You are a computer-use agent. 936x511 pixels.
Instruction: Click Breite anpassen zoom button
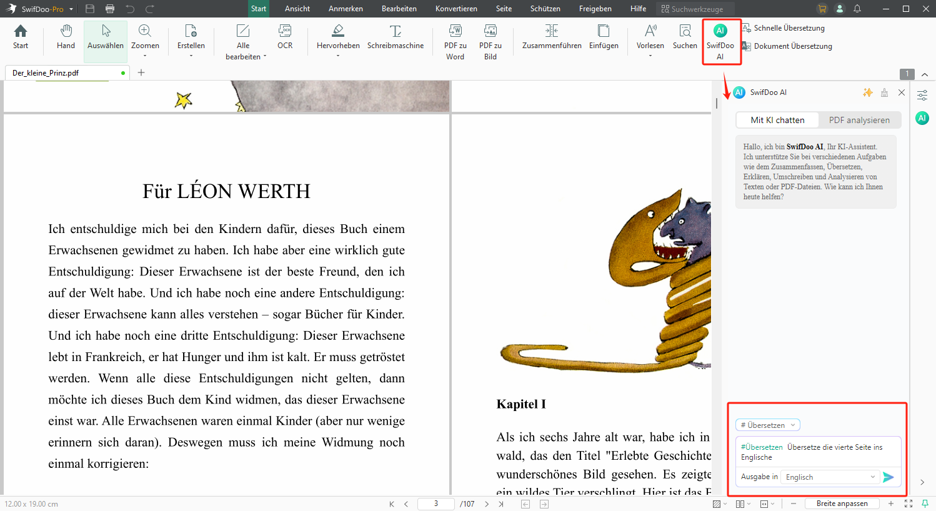[842, 504]
